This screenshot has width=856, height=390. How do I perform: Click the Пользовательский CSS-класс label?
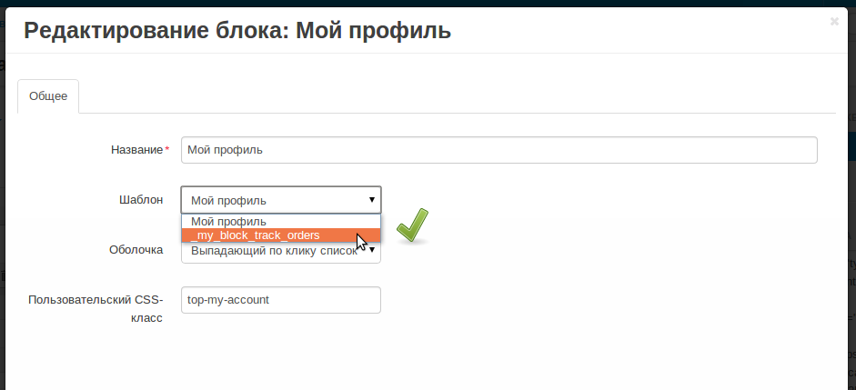pyautogui.click(x=96, y=308)
